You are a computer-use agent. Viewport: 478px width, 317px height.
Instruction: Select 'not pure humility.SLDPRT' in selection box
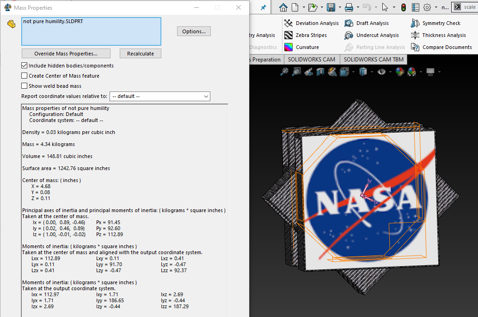click(53, 21)
